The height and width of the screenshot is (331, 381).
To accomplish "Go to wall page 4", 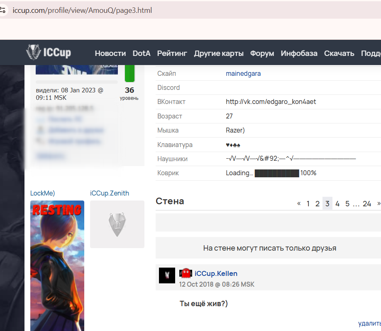I will [337, 203].
